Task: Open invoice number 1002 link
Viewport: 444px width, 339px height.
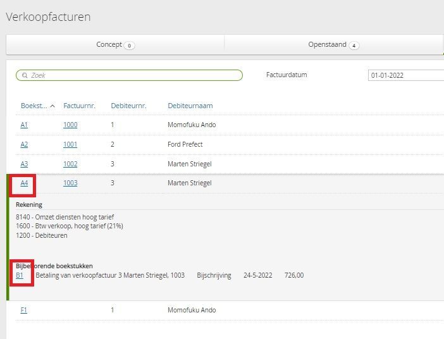Action: [x=70, y=164]
